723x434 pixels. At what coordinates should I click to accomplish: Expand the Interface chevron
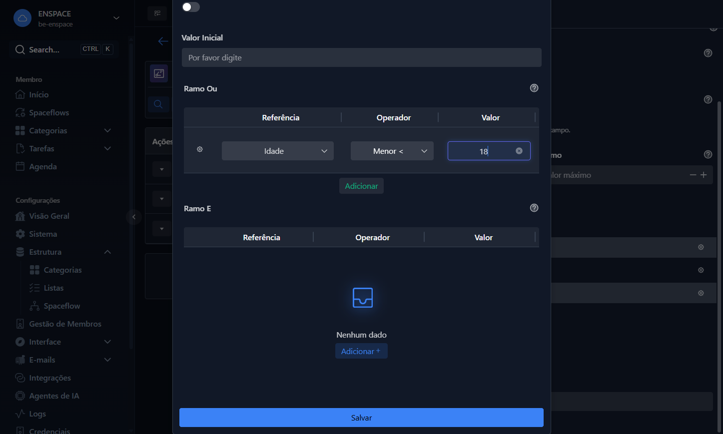pos(107,342)
